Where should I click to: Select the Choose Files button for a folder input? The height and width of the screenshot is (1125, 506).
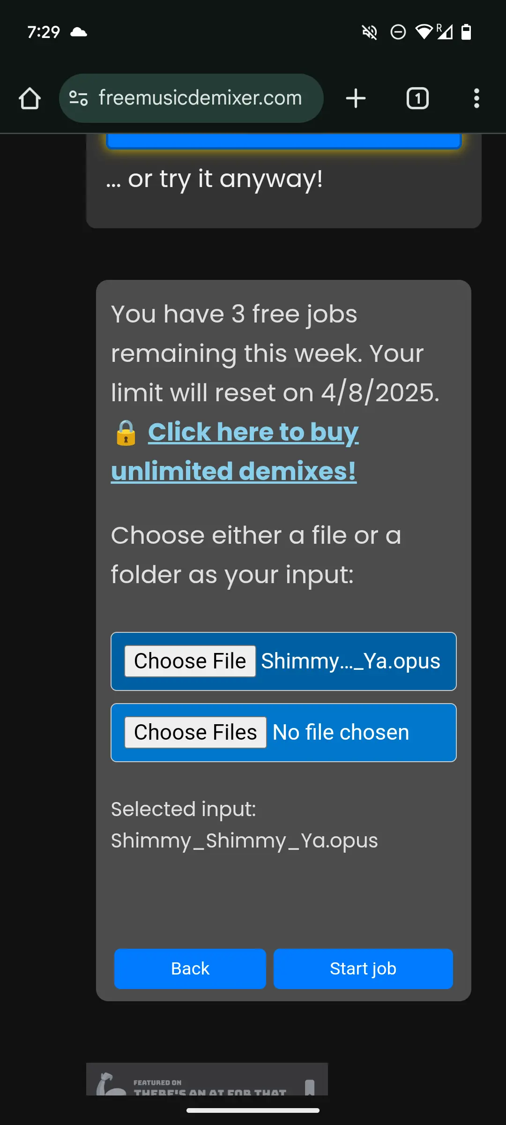(x=195, y=732)
